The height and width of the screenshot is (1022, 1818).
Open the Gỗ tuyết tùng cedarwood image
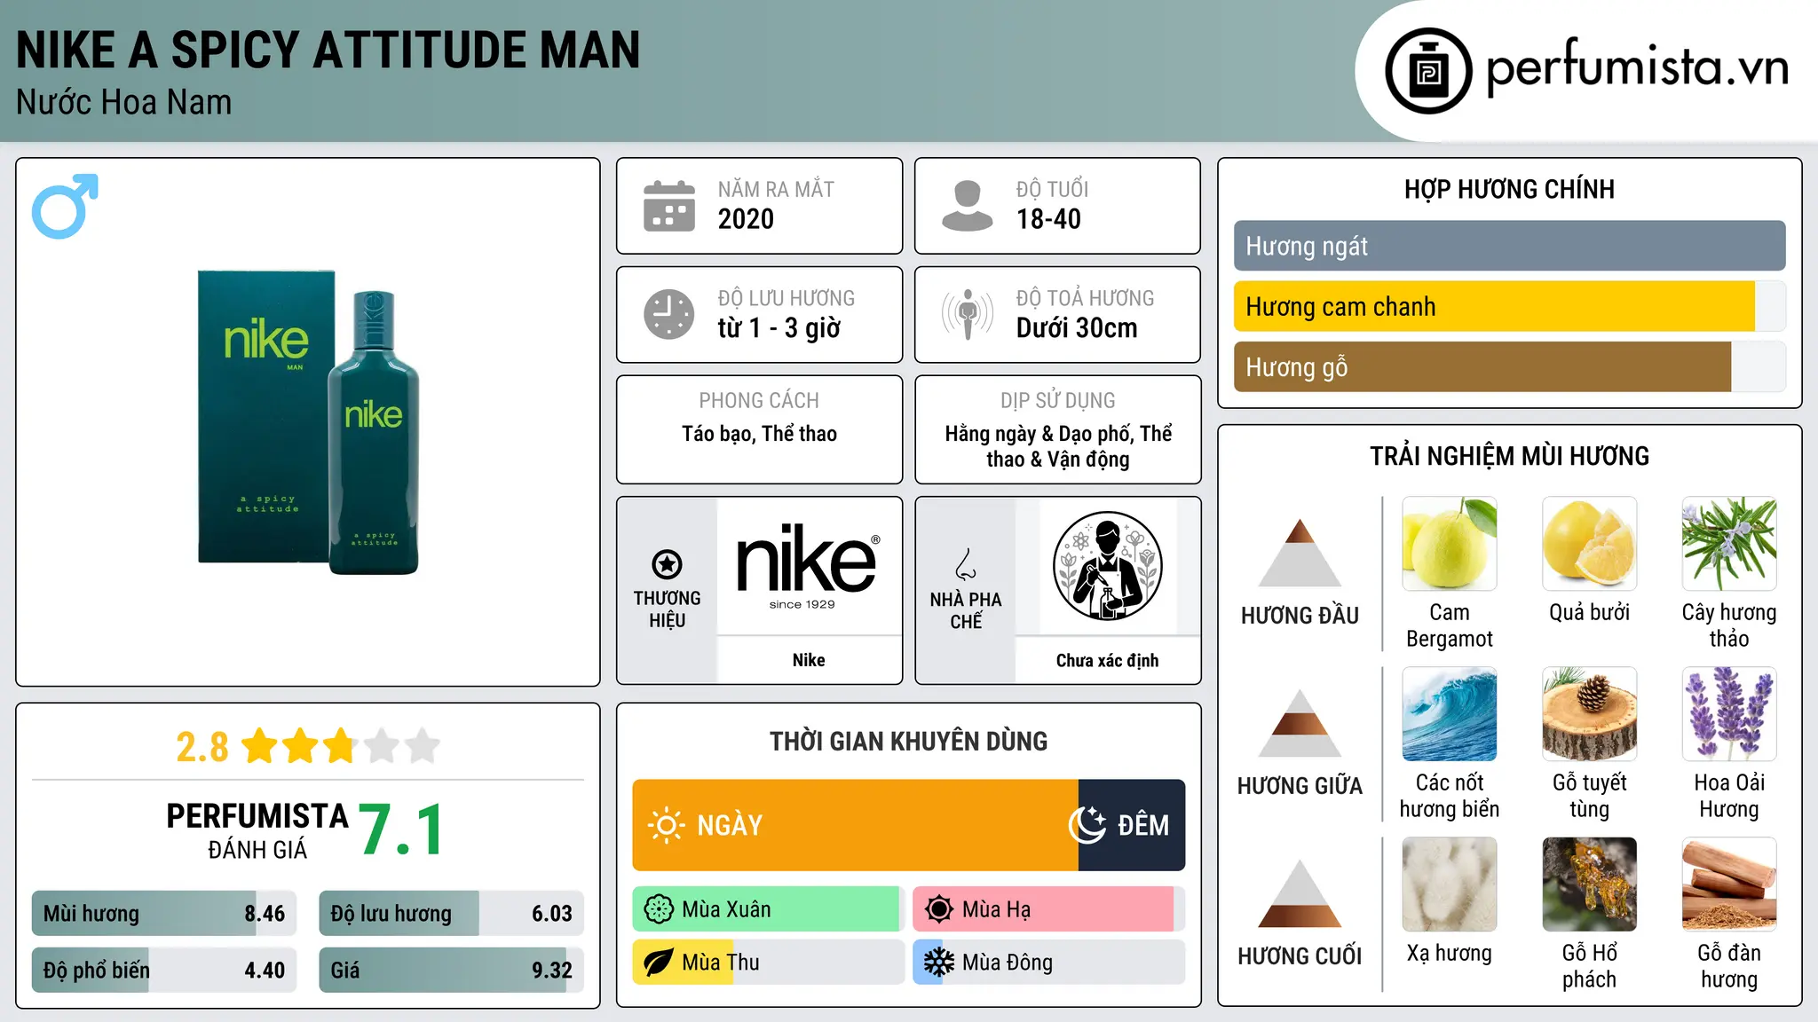coord(1589,713)
